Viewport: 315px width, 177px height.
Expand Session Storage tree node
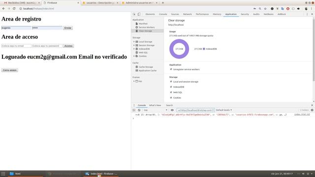point(134,45)
